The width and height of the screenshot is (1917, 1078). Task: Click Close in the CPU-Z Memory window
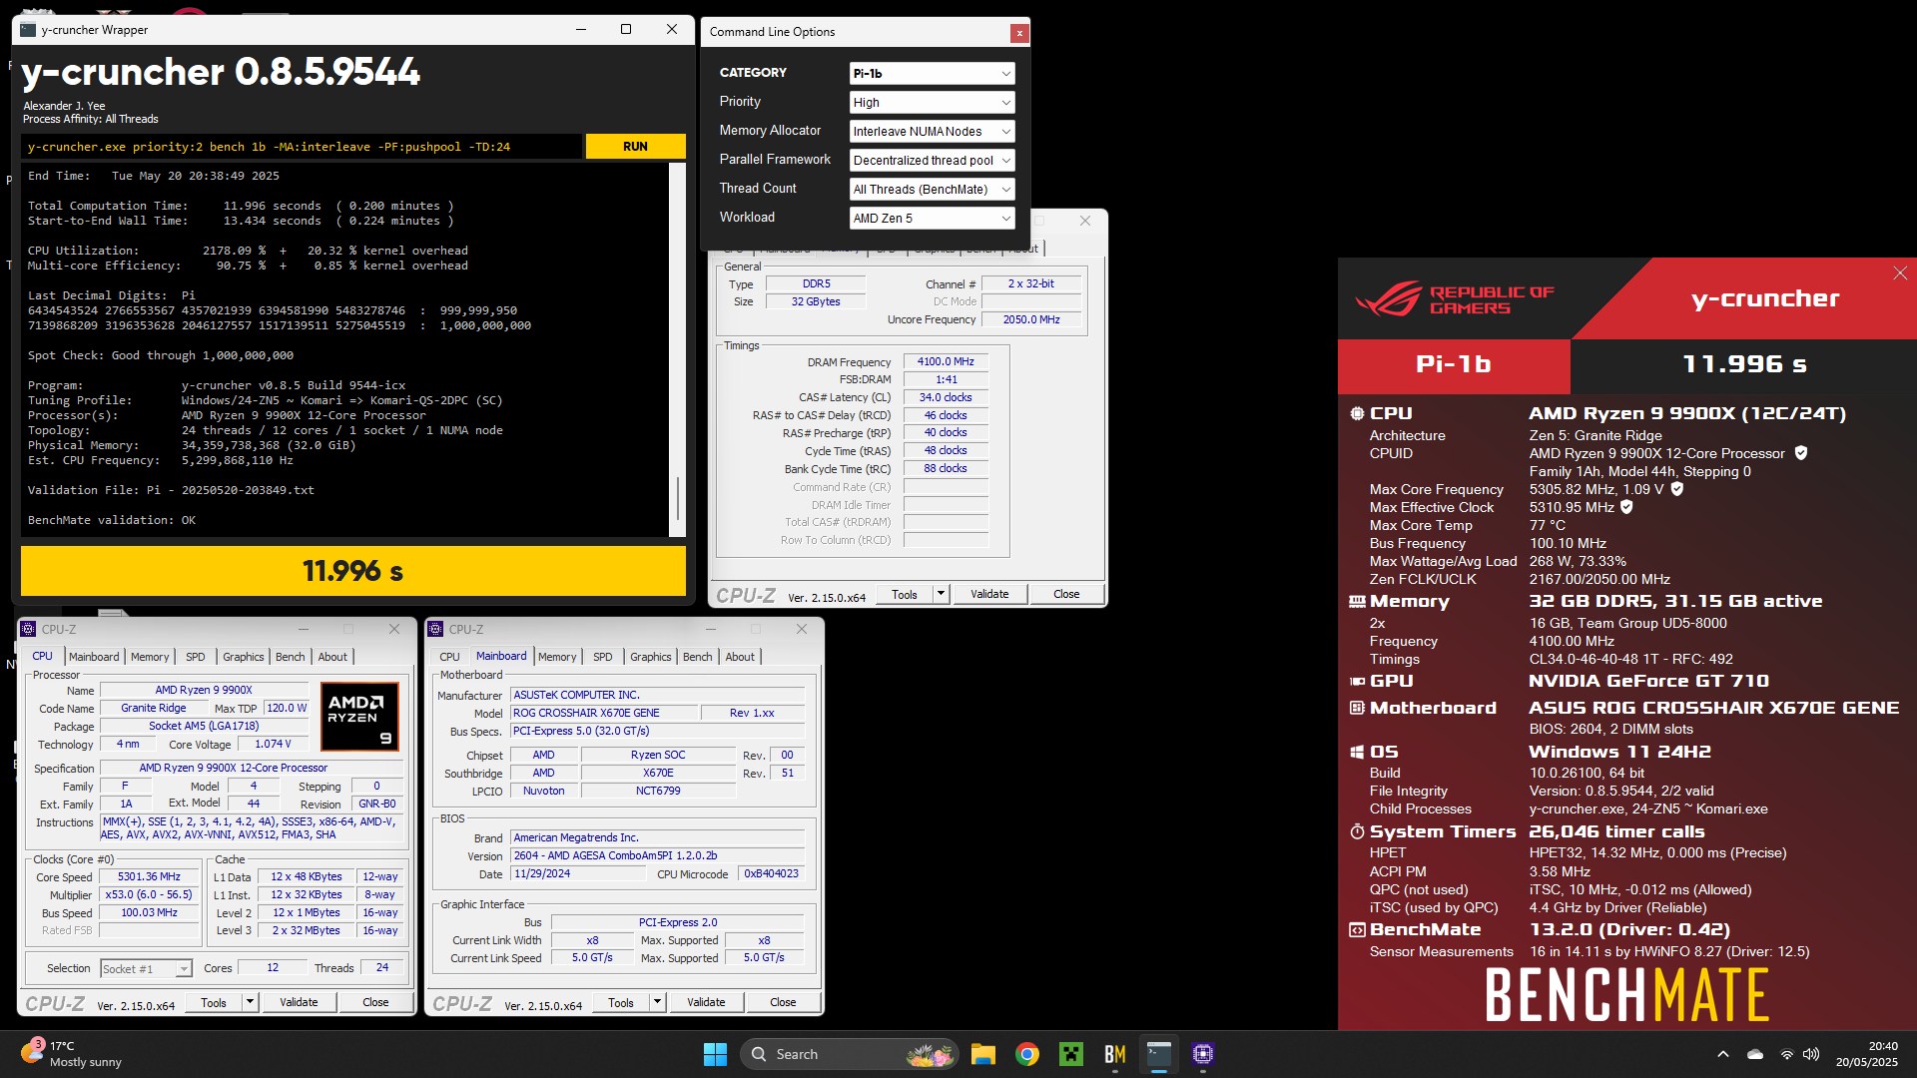click(1066, 594)
